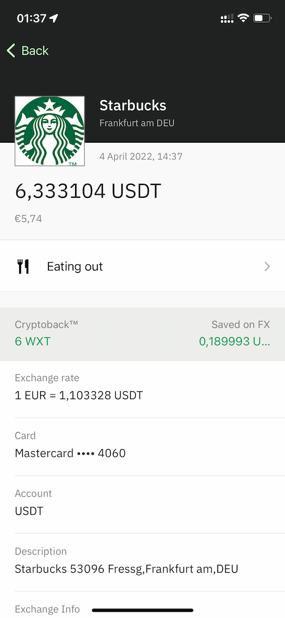This screenshot has width=285, height=618.
Task: Tap the 6 WXT Cryptoback reward
Action: 33,341
